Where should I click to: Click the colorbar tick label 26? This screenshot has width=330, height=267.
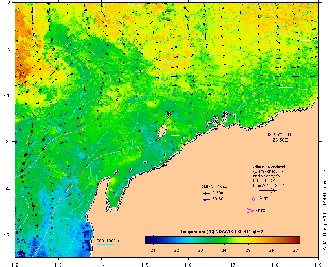pos(272,250)
